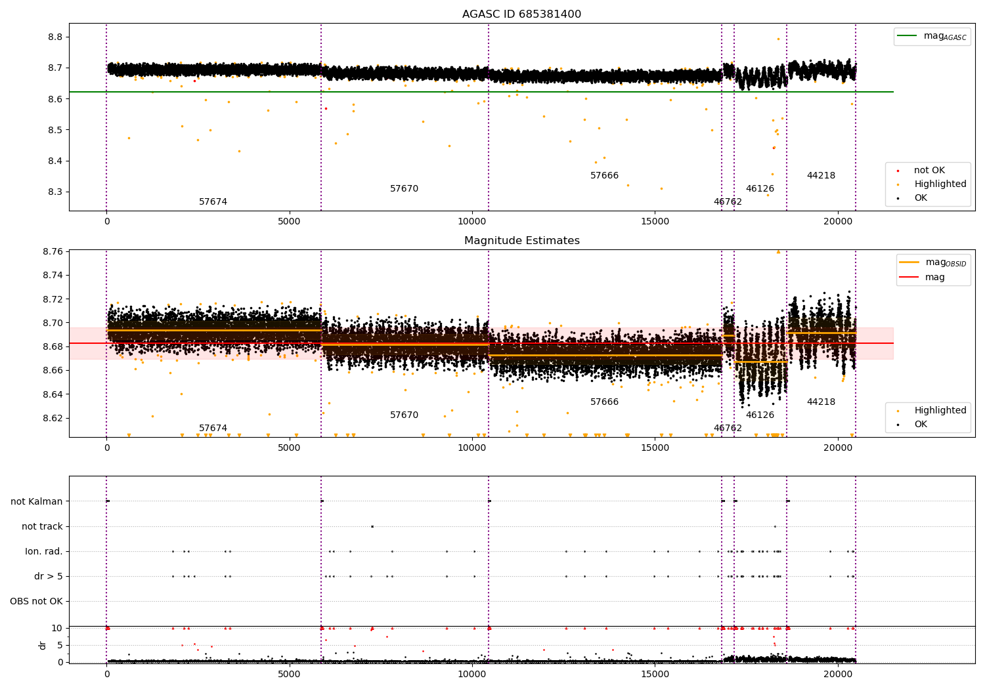985x689 pixels.
Task: Click the title 'AGASC ID 685381400'
Action: (x=521, y=14)
